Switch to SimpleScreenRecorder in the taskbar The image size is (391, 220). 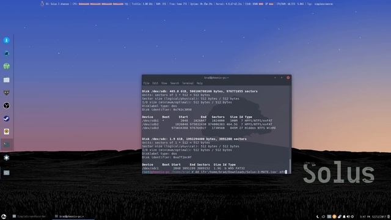(29, 216)
